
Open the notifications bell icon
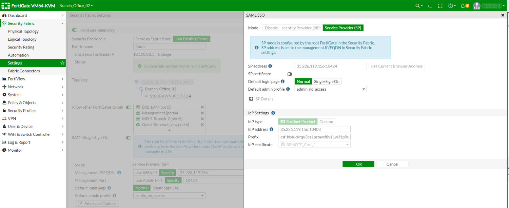point(465,6)
